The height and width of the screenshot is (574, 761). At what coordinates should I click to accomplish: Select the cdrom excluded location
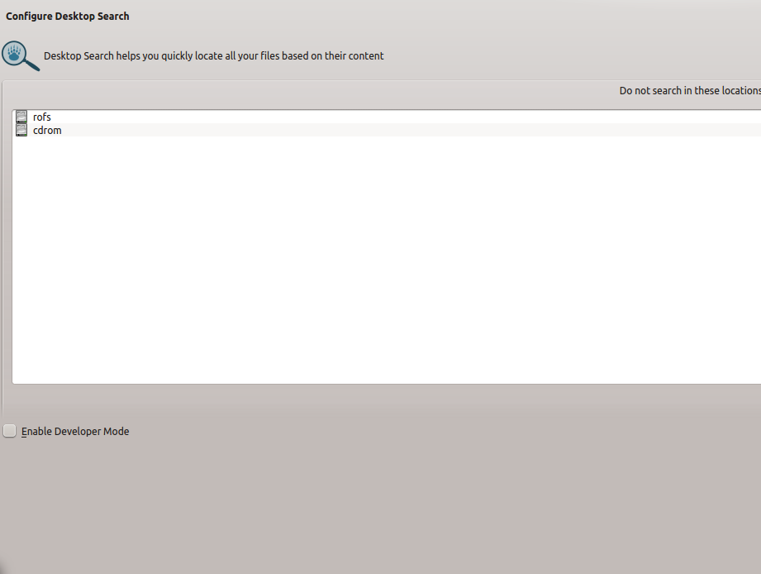pyautogui.click(x=387, y=130)
